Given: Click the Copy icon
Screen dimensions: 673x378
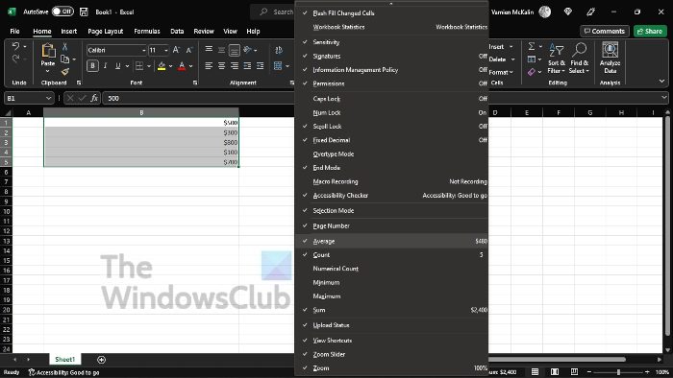Looking at the screenshot, I should (x=64, y=59).
